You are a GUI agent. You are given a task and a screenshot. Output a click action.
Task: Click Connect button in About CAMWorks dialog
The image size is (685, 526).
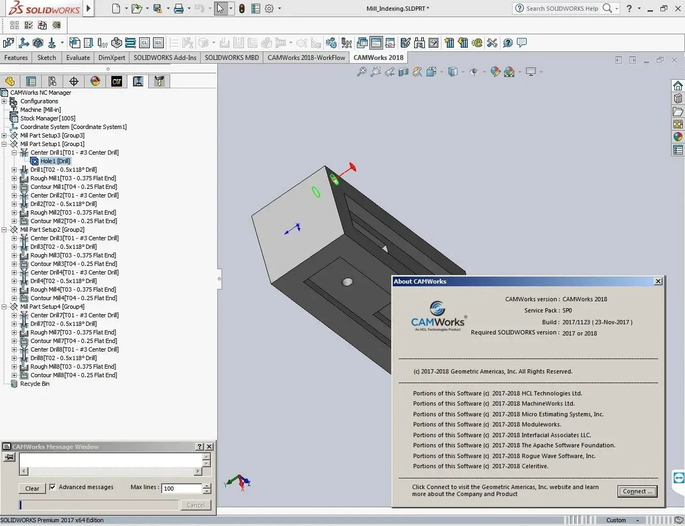(637, 491)
